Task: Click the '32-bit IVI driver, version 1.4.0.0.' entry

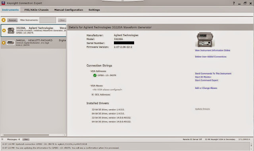Action: coord(108,109)
